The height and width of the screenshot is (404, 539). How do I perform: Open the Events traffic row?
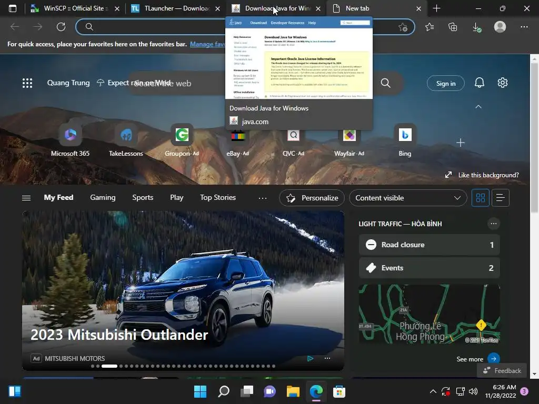429,268
